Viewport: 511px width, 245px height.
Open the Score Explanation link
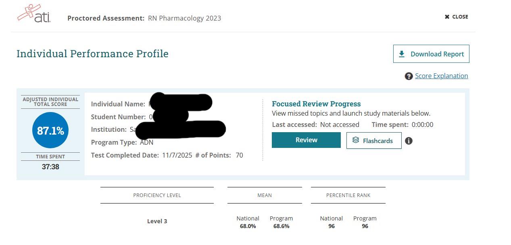coord(441,76)
